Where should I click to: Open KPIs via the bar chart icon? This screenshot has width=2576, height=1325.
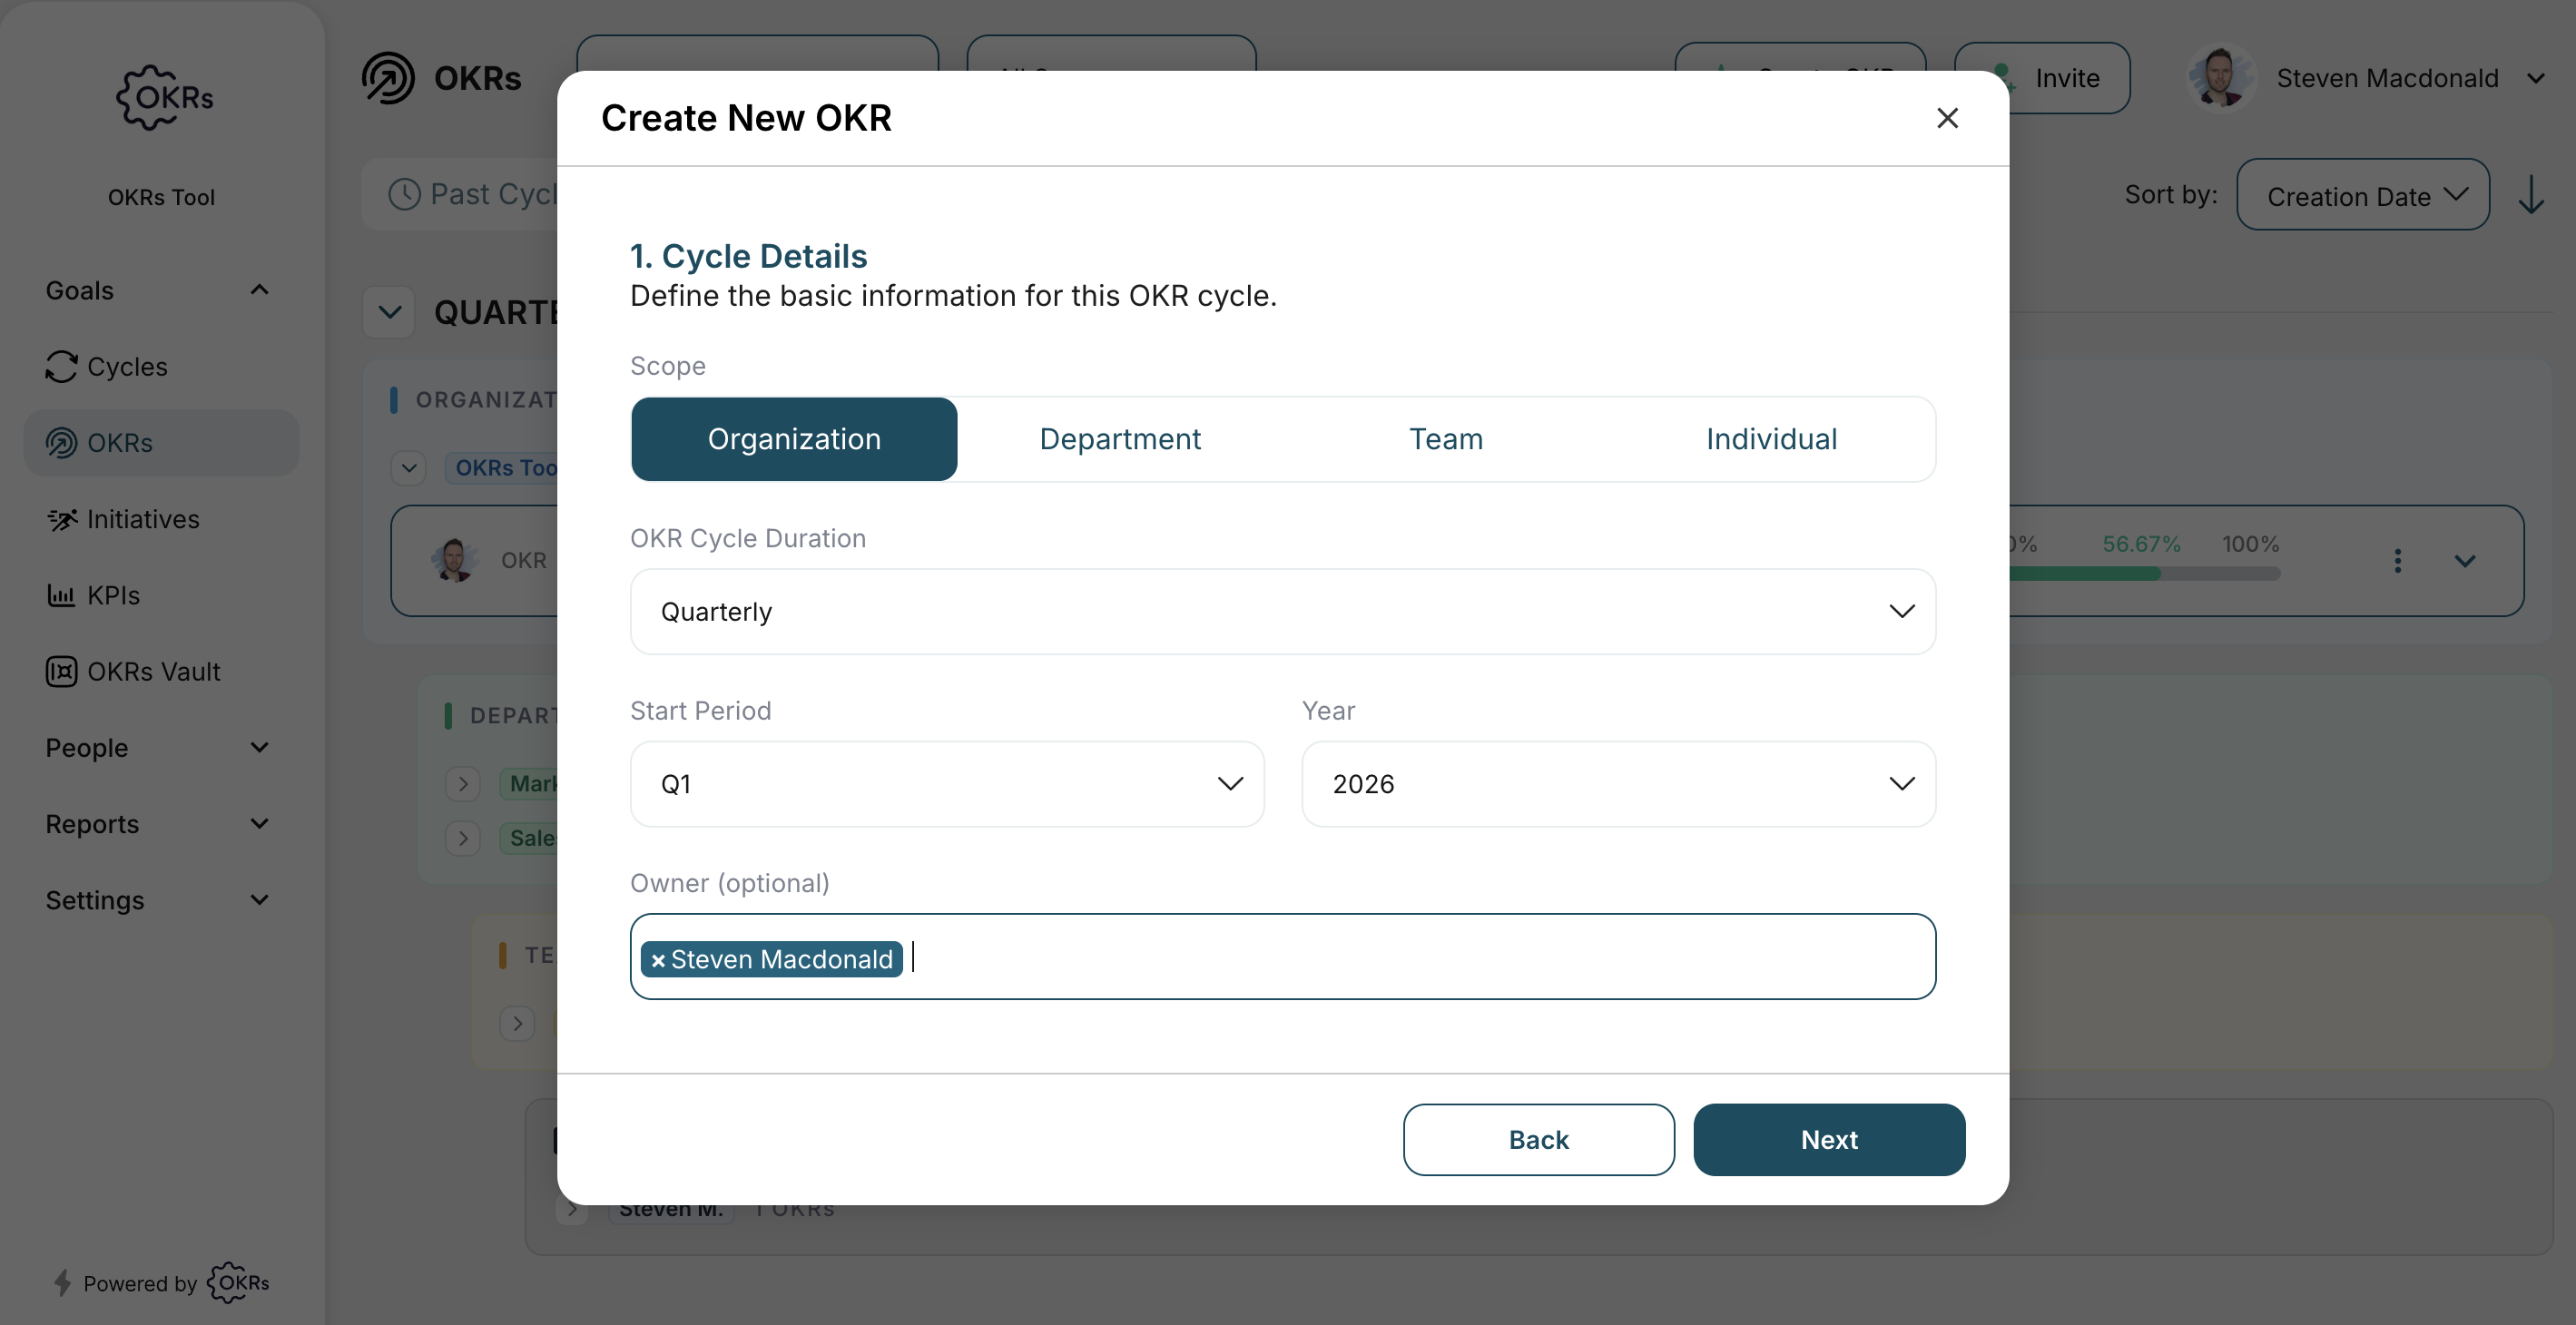pyautogui.click(x=61, y=594)
